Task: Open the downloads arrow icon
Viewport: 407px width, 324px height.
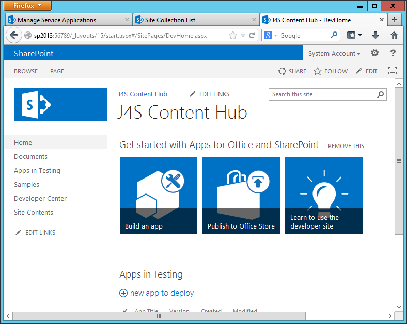Action: pos(375,35)
